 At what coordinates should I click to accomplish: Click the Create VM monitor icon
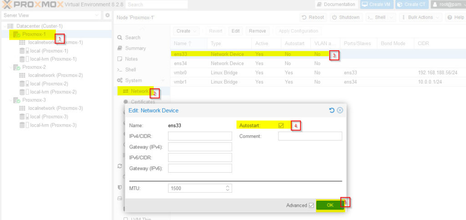click(x=365, y=5)
